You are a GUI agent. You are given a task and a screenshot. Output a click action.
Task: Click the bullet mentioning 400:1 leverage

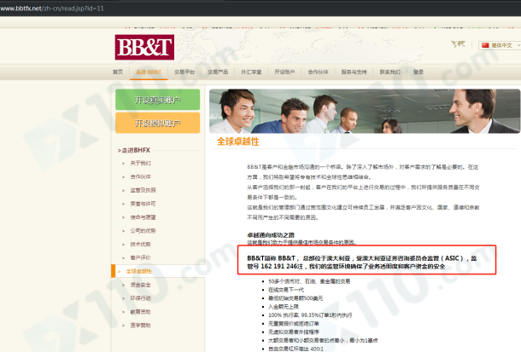pyautogui.click(x=296, y=349)
